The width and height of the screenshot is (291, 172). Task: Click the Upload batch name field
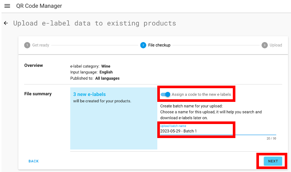[195, 131]
